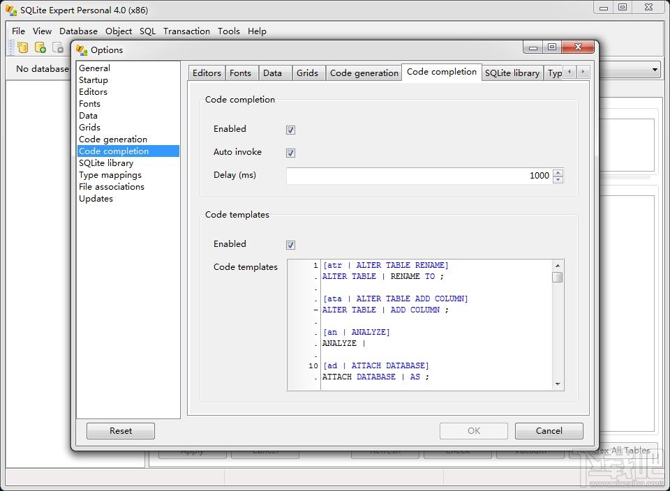Open the database selector dropdown
Viewport: 670px width, 491px height.
click(655, 69)
